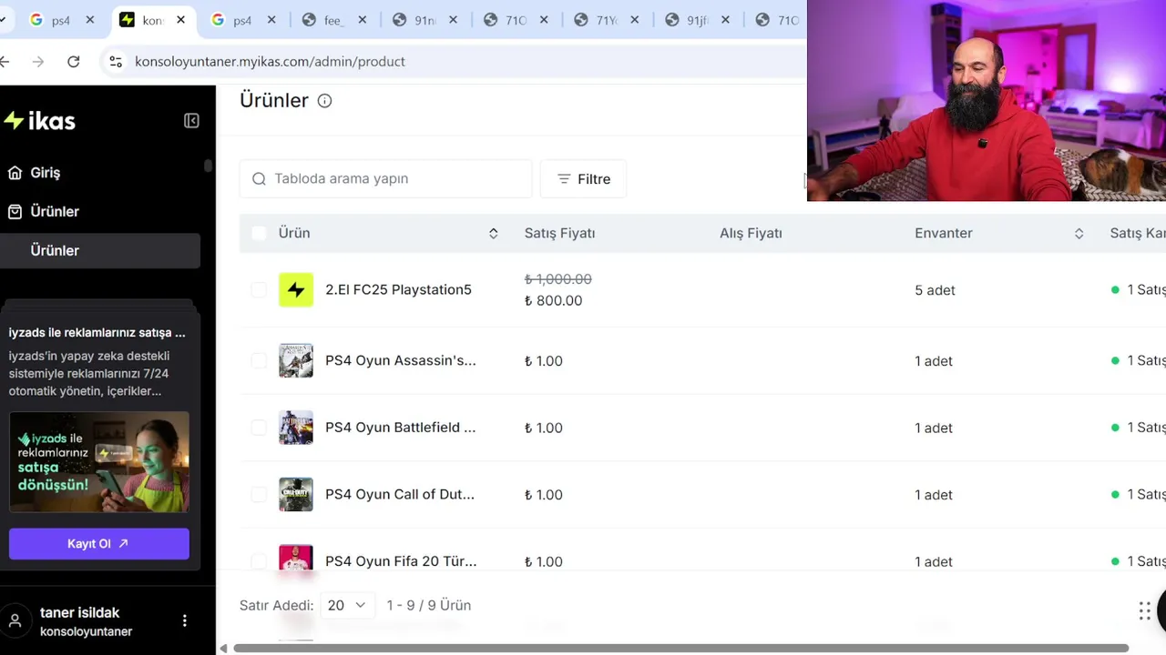Image resolution: width=1166 pixels, height=655 pixels.
Task: Click the user avatar icon
Action: click(x=15, y=621)
